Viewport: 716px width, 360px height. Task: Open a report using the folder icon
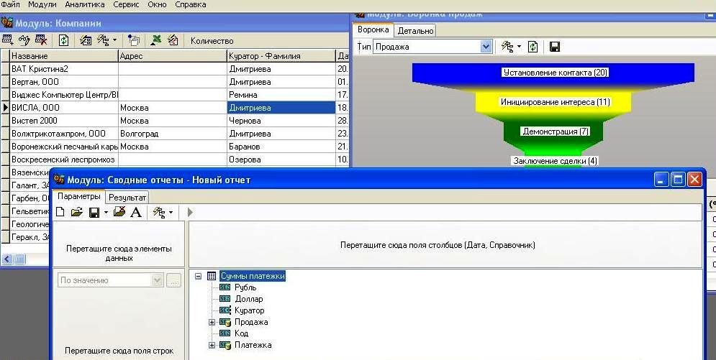pos(77,212)
